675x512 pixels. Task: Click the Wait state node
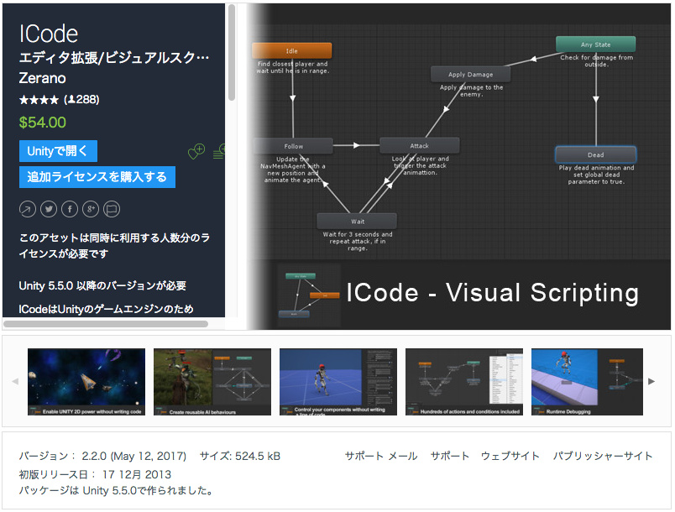(x=358, y=222)
